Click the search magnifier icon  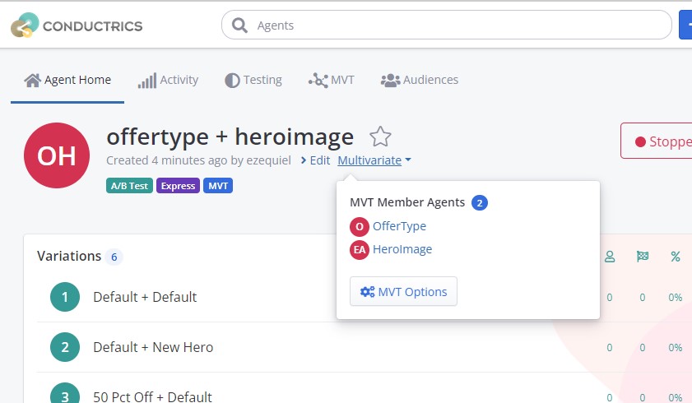click(239, 25)
